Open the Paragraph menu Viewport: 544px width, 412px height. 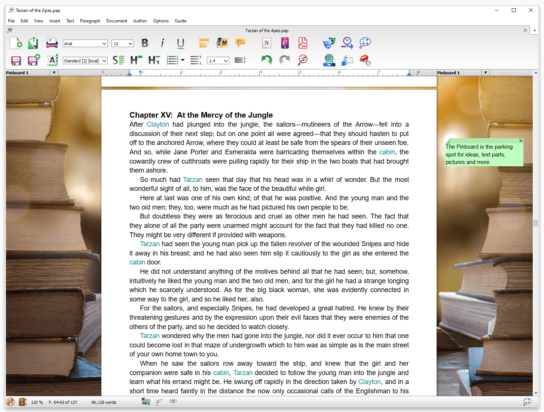tap(90, 21)
